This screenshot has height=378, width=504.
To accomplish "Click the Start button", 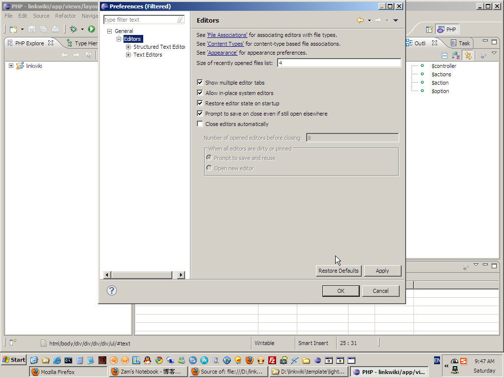I will (x=14, y=360).
